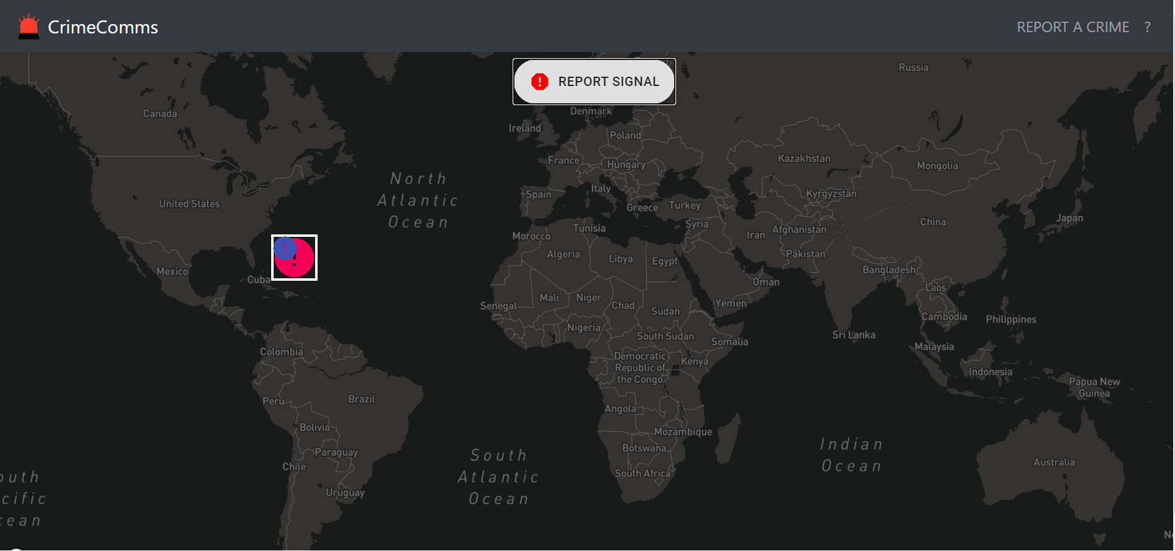Image resolution: width=1175 pixels, height=551 pixels.
Task: Click the Chile map label
Action: pos(294,466)
